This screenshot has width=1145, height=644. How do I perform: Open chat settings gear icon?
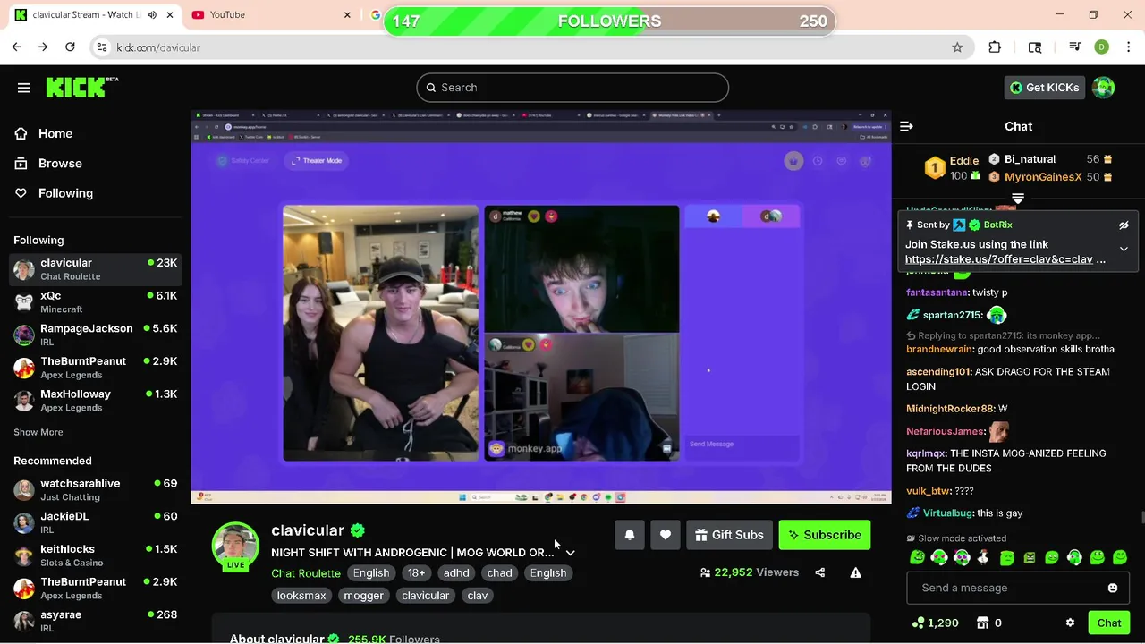point(1070,623)
